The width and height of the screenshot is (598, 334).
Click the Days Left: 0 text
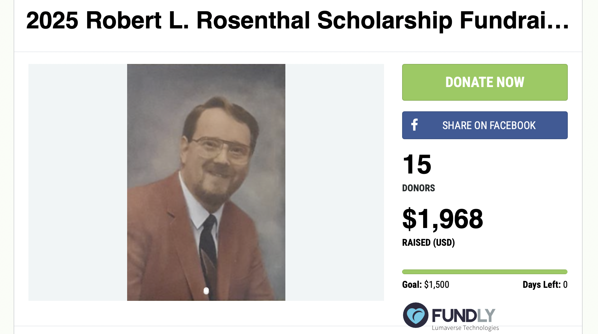(x=545, y=285)
